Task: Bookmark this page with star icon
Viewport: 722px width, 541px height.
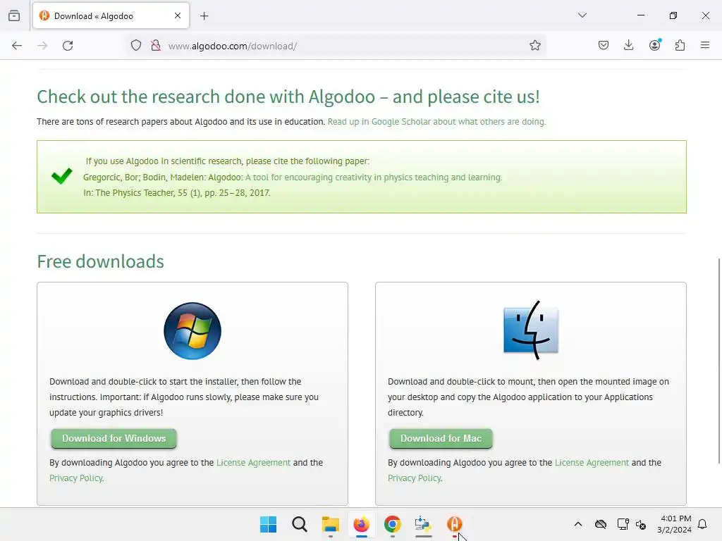Action: [534, 46]
